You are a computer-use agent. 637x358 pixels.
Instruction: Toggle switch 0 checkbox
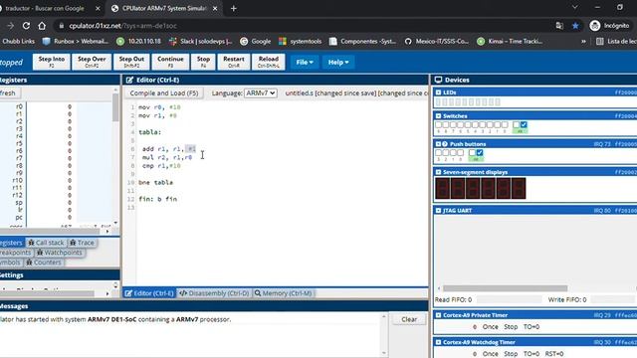point(505,124)
